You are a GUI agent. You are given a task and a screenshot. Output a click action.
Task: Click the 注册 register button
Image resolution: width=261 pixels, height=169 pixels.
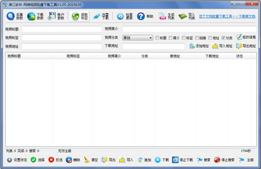pyautogui.click(x=246, y=160)
